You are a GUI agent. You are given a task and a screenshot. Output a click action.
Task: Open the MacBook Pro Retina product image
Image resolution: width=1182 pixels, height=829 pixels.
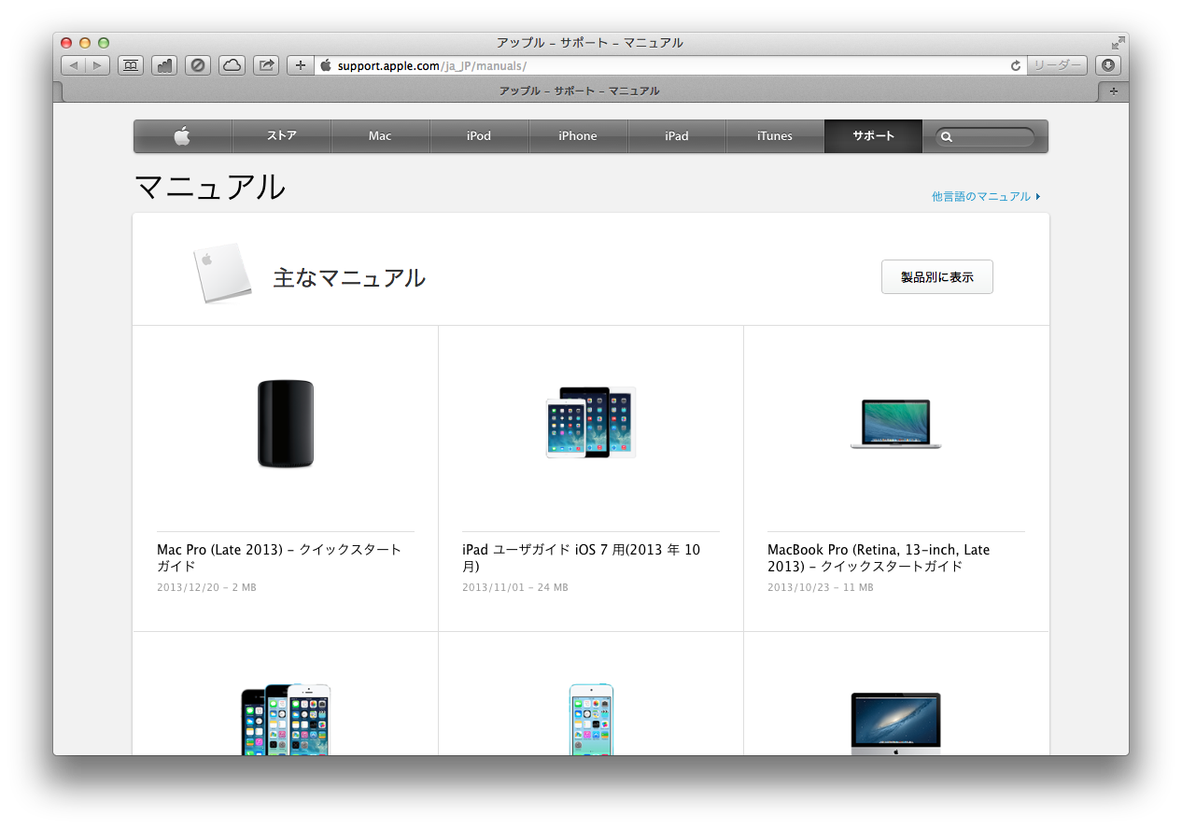click(x=896, y=425)
